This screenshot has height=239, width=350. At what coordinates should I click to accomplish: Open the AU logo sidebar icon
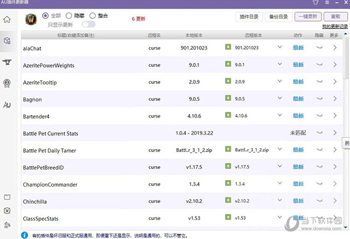(x=7, y=105)
